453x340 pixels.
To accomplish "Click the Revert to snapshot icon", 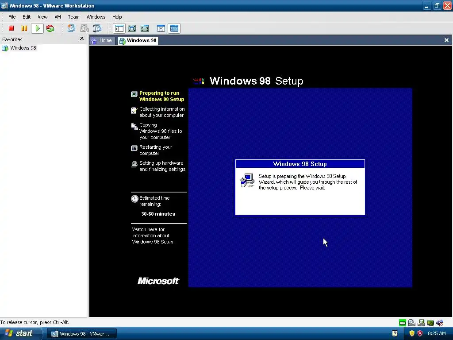I will pos(84,28).
